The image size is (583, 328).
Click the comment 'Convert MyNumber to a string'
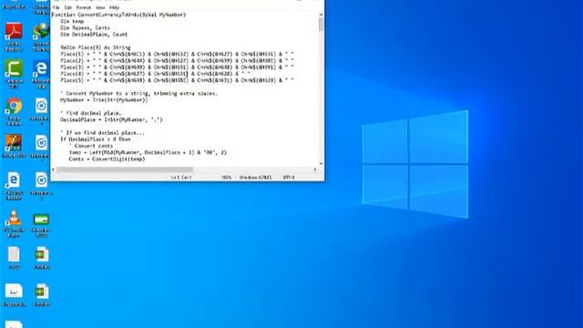[138, 93]
